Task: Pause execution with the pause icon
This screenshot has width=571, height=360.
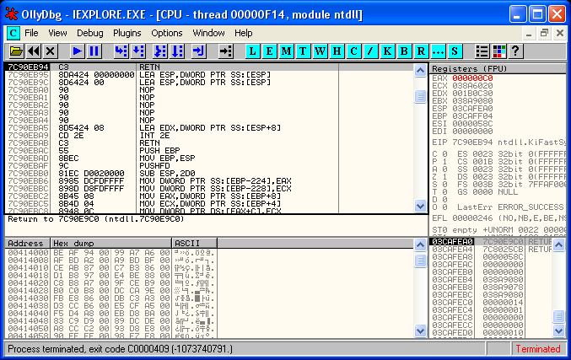Action: click(94, 51)
